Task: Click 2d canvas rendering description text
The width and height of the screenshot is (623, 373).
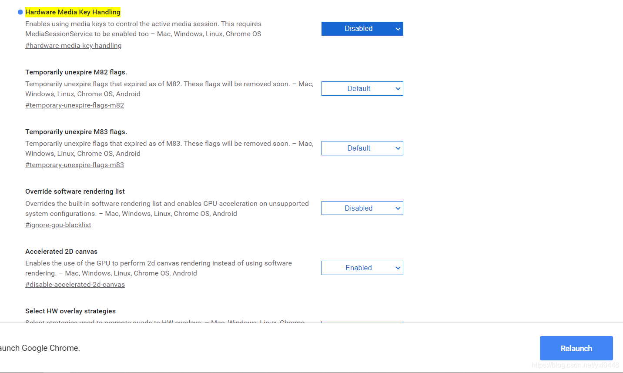Action: point(158,268)
